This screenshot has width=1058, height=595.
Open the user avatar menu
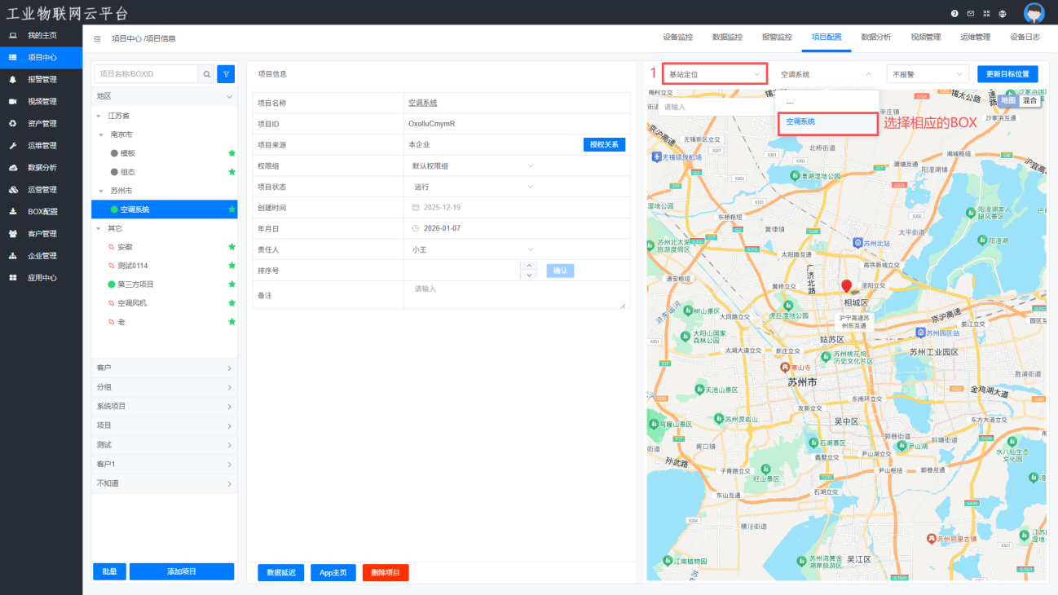1034,13
